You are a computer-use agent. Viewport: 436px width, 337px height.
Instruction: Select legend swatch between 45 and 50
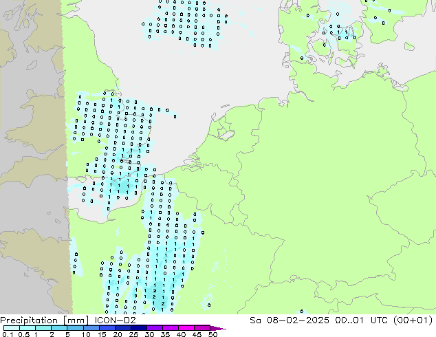click(x=202, y=328)
